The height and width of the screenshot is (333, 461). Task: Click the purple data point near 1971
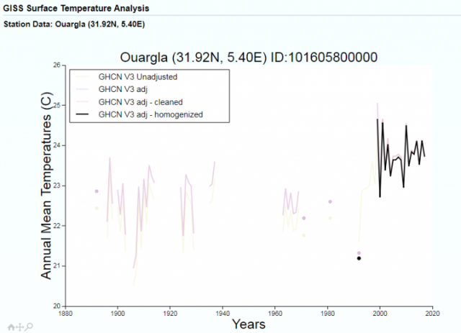[x=304, y=218]
